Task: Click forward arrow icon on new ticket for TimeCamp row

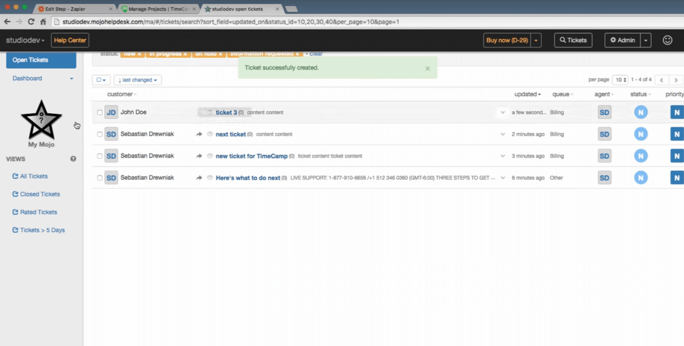Action: (x=199, y=156)
